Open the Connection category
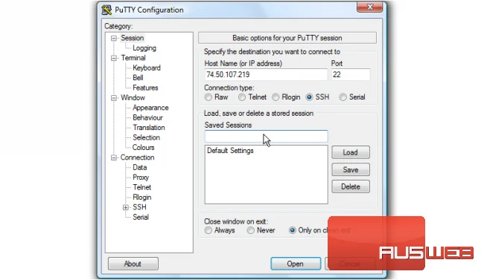 click(137, 157)
